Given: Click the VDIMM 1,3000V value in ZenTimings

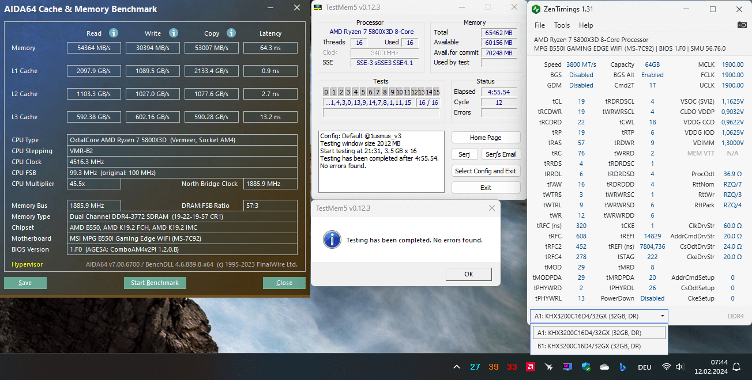Looking at the screenshot, I should (732, 143).
